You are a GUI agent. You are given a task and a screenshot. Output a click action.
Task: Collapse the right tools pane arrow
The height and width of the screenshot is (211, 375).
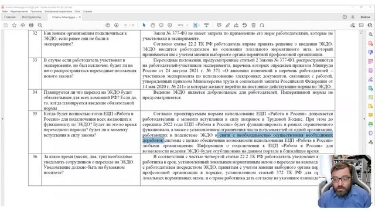(364, 118)
